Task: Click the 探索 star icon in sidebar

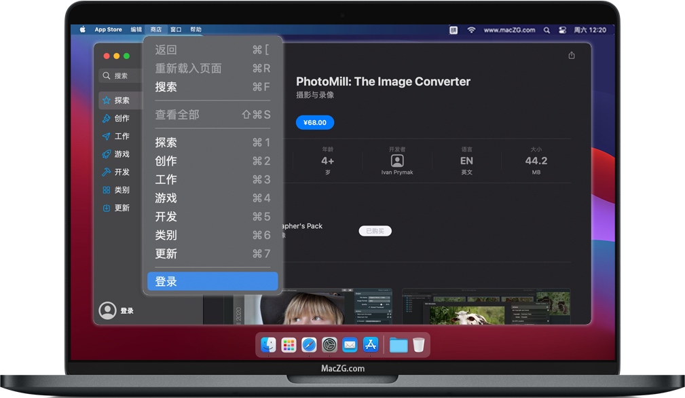Action: [x=106, y=101]
